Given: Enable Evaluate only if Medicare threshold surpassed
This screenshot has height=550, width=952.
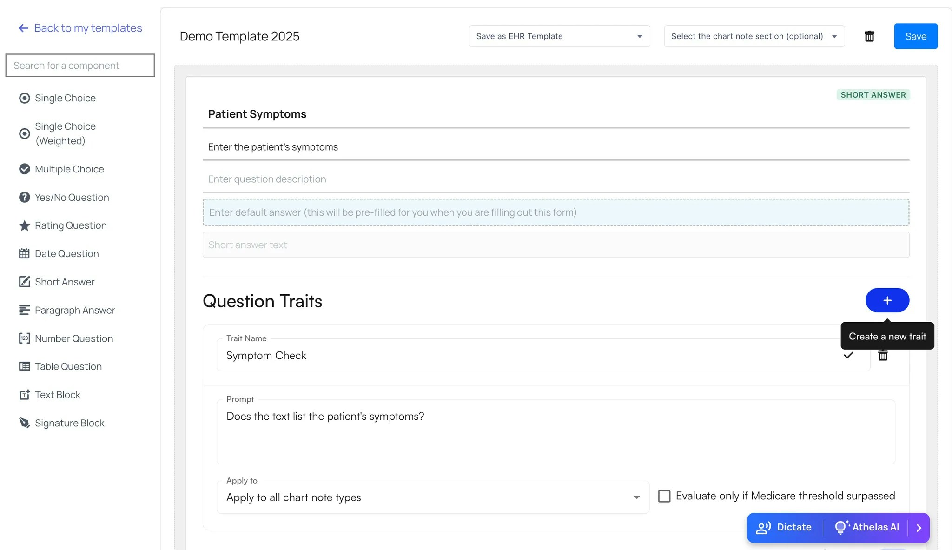Looking at the screenshot, I should click(664, 496).
